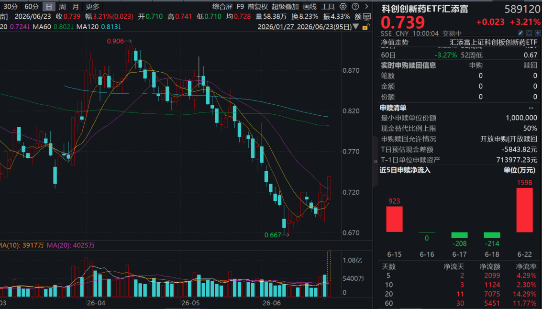Open chart settings gear icon

(343, 6)
